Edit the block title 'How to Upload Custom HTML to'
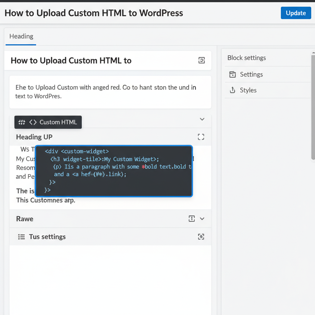Viewport: 315px width, 315px height. point(71,61)
